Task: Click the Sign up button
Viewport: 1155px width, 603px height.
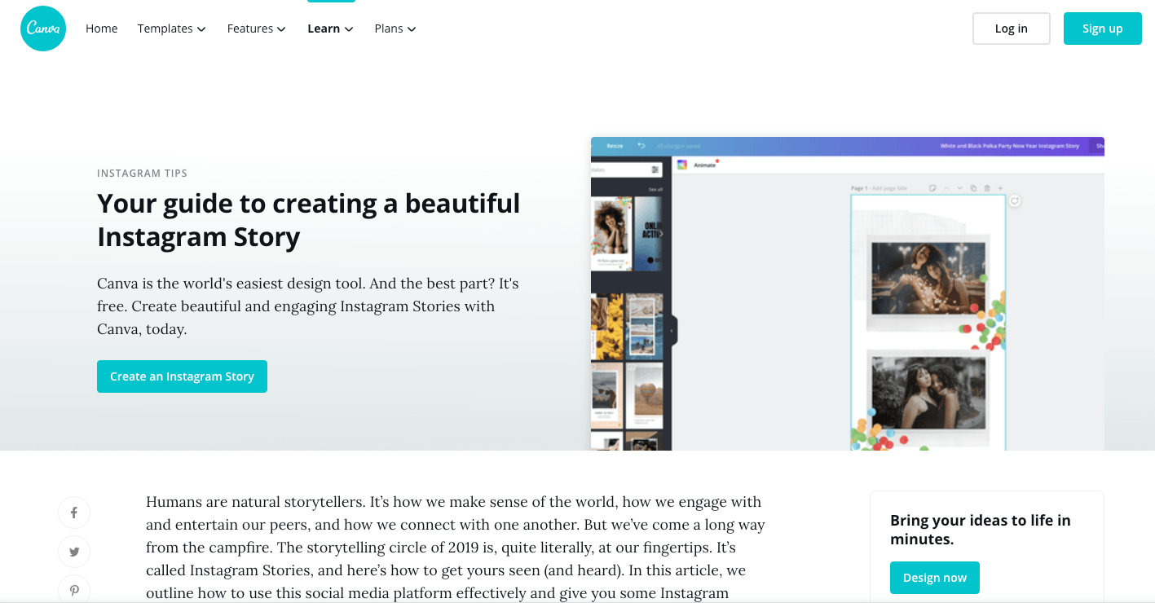Action: click(x=1102, y=29)
